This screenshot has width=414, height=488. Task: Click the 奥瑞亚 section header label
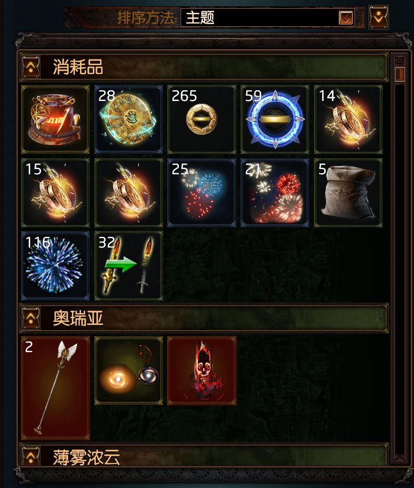click(78, 318)
